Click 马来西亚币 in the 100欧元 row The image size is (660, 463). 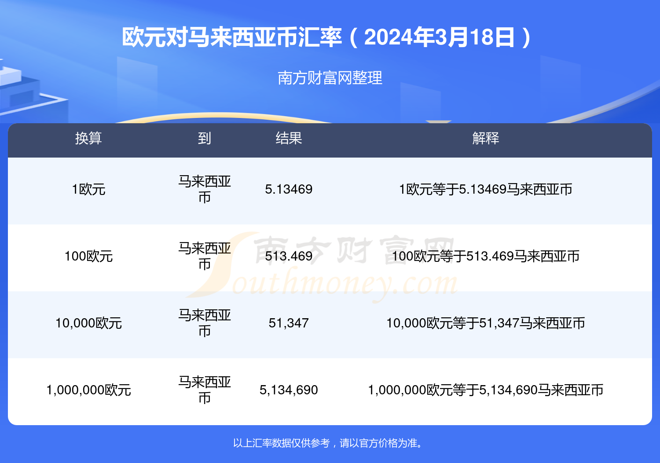point(205,256)
